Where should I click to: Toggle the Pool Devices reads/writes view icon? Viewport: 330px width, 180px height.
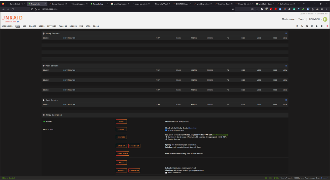pyautogui.click(x=286, y=66)
